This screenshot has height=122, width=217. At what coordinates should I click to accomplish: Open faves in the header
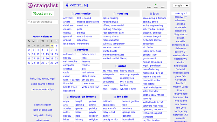(x=149, y=7)
